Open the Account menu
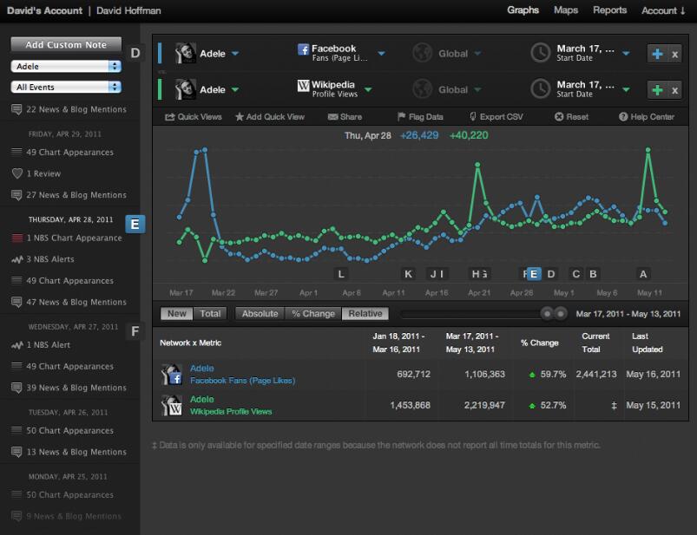 [x=663, y=10]
